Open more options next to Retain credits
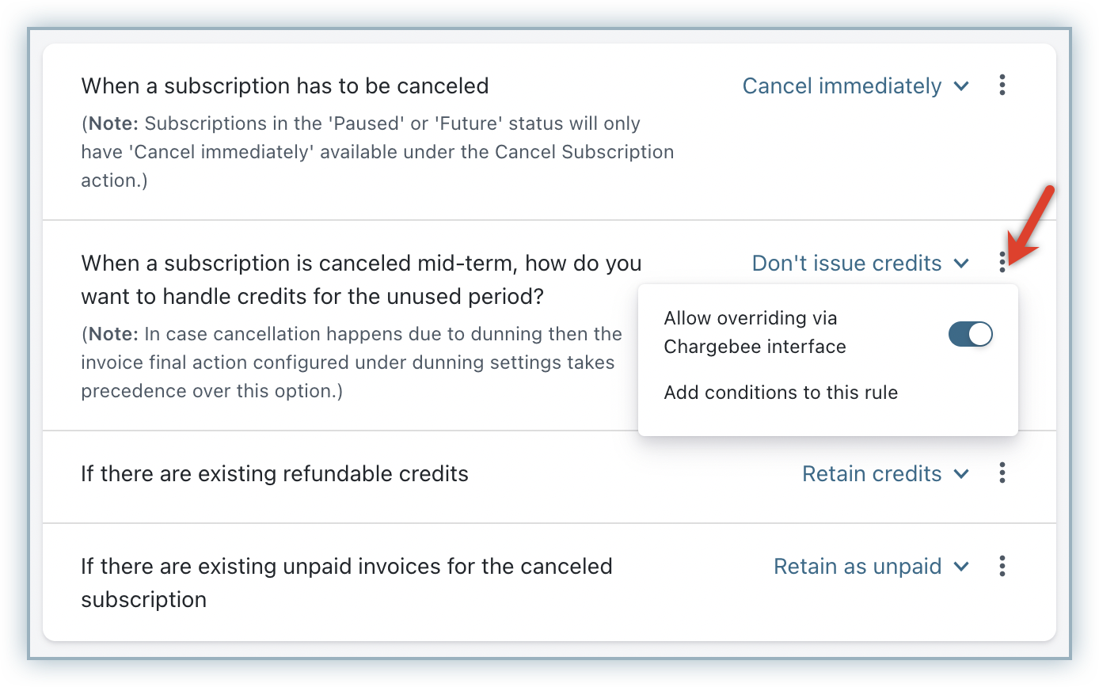1099x687 pixels. (1002, 473)
